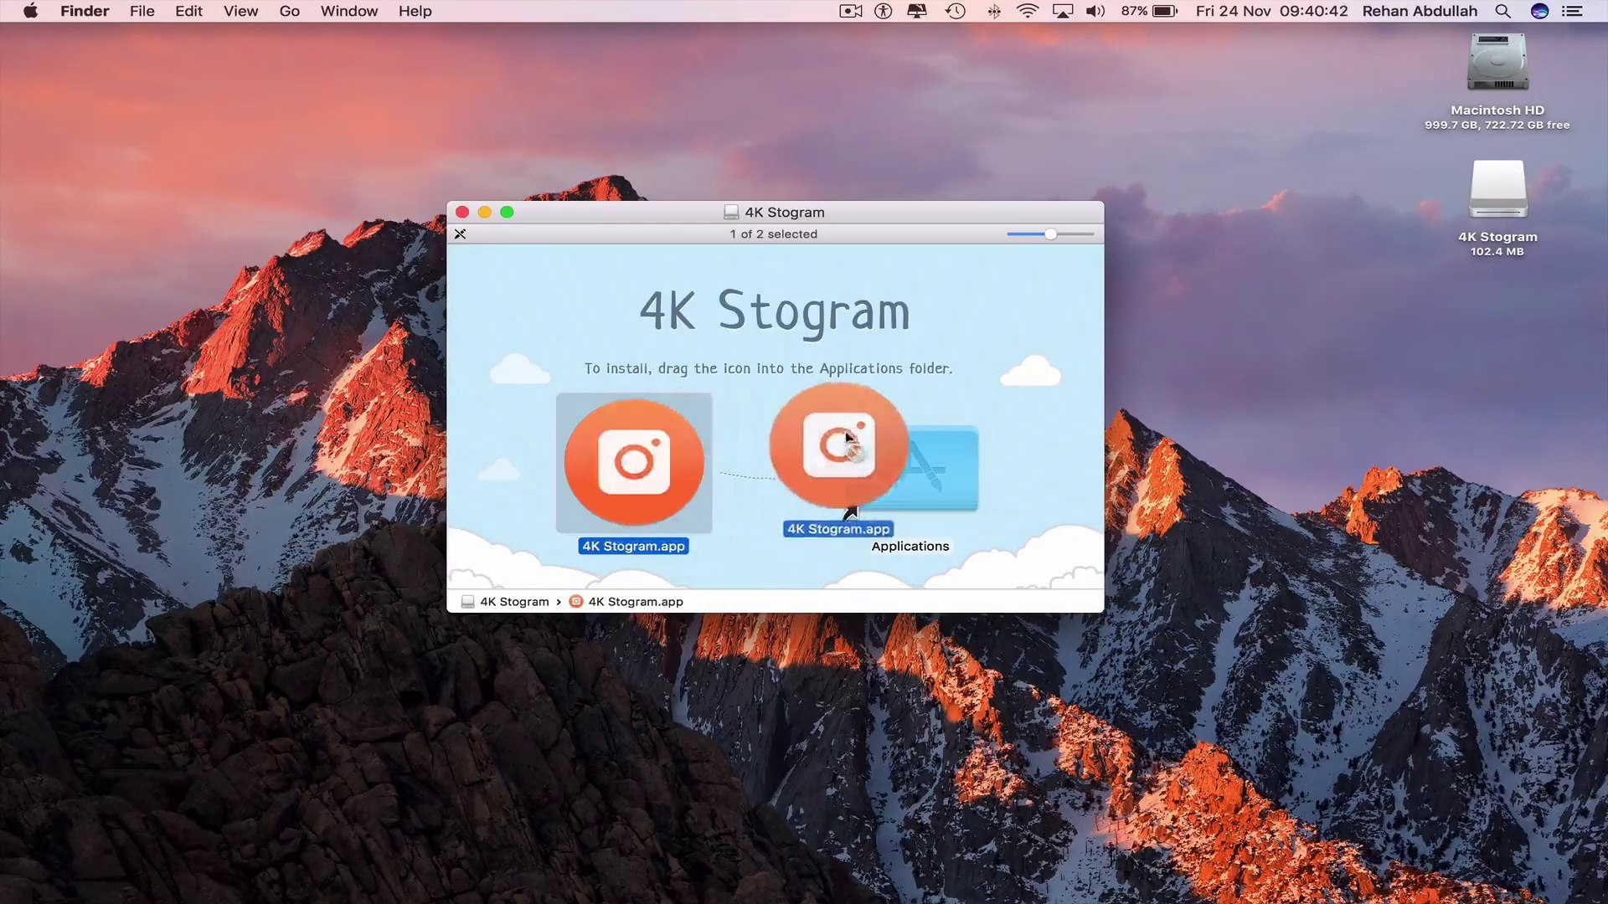Click the Bluetooth status icon

pos(994,12)
